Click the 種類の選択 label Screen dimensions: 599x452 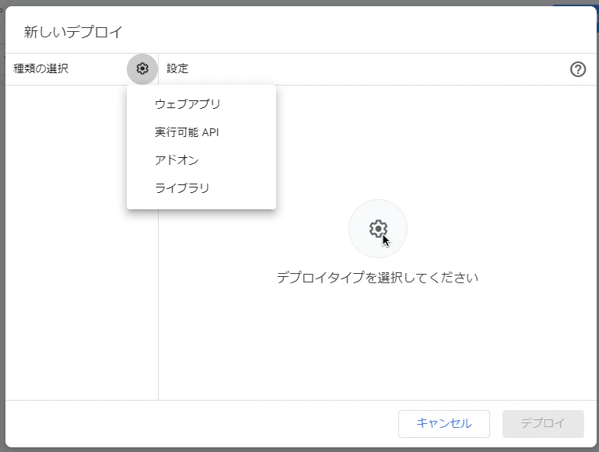click(41, 68)
